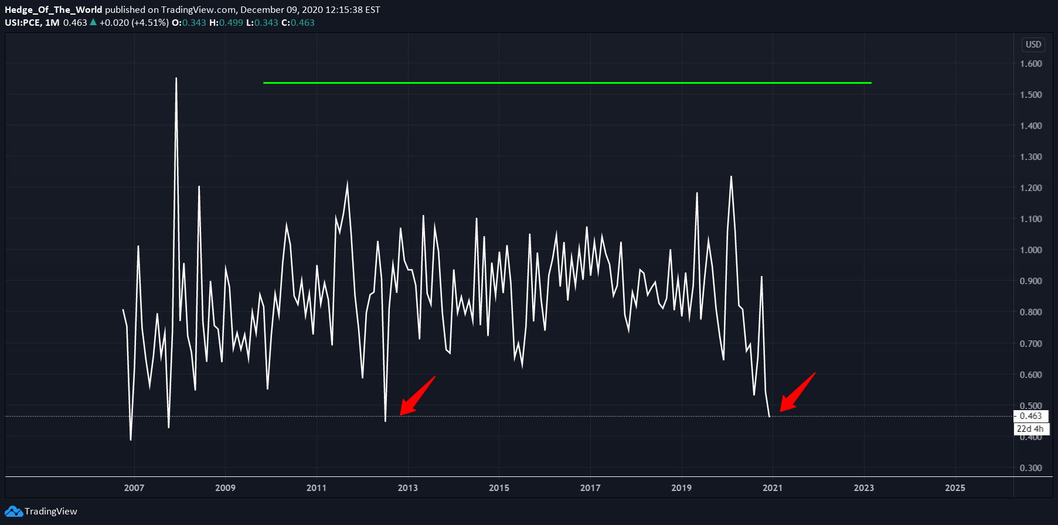Click the USD currency button
Viewport: 1058px width, 525px height.
1033,45
